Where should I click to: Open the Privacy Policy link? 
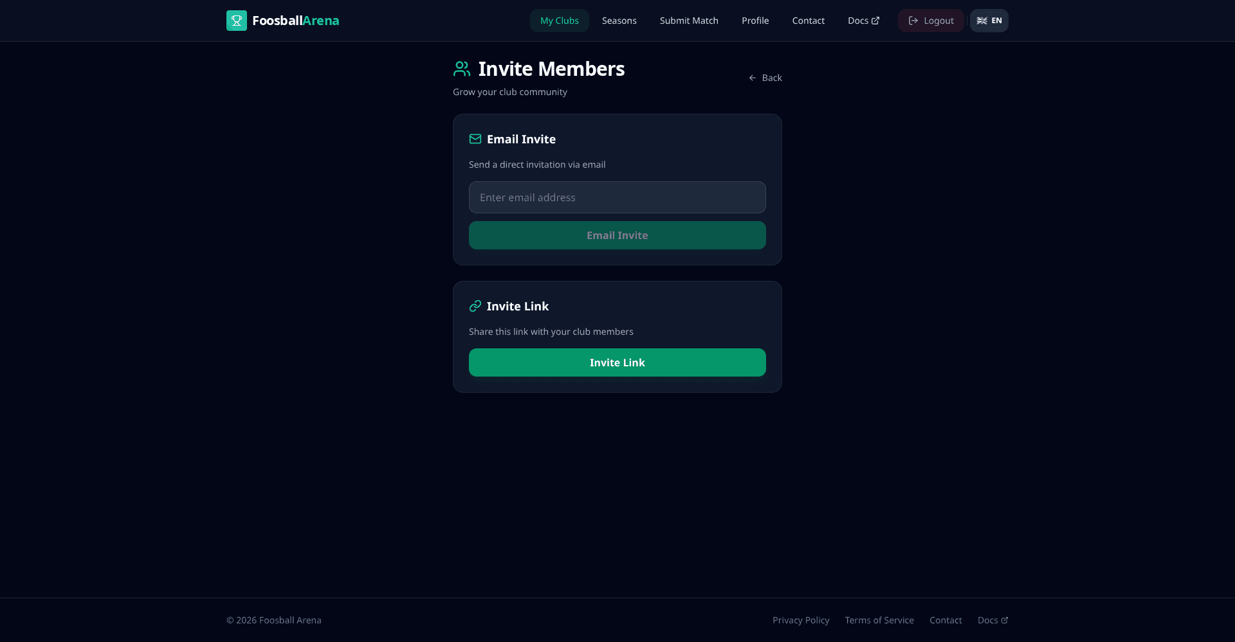(800, 620)
